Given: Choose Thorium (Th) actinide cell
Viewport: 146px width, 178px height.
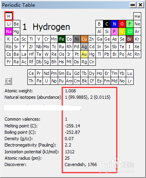Looking at the screenshot, I should coord(31,81).
